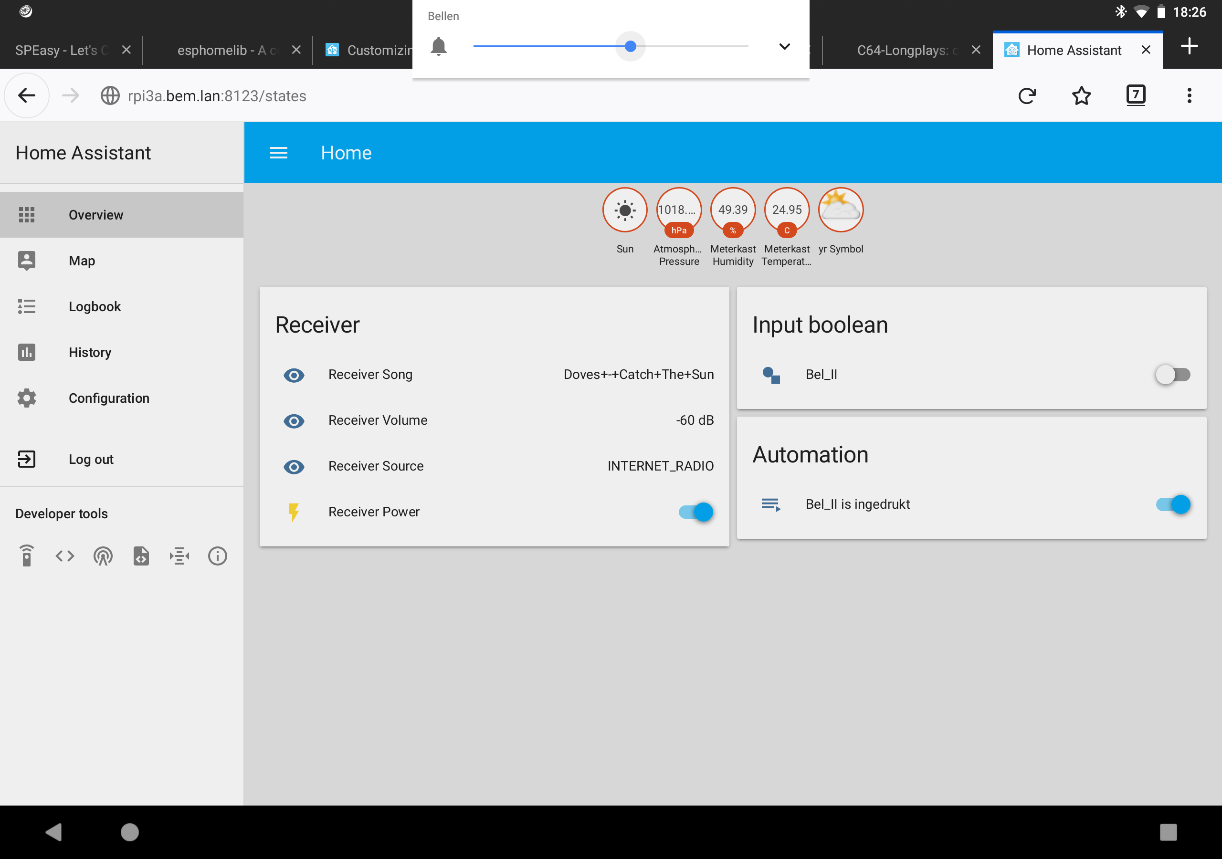Open the tab switcher showing 7 tabs
The width and height of the screenshot is (1222, 859).
(1135, 96)
